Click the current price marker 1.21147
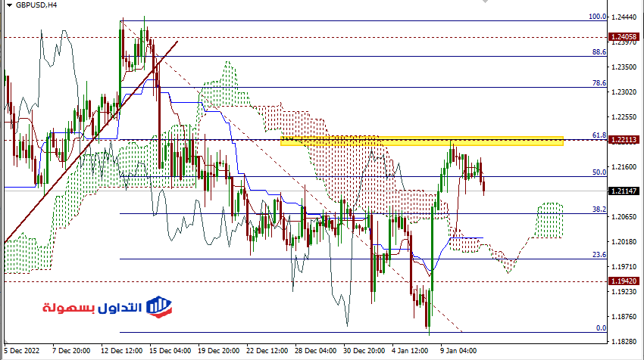Screen dimensions: 644x360 (625, 192)
